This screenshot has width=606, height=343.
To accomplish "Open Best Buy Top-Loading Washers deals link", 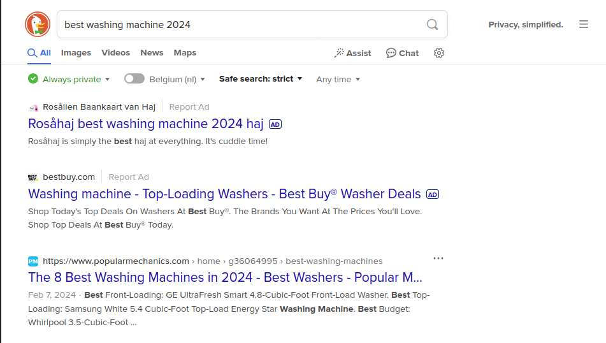I will [x=224, y=194].
